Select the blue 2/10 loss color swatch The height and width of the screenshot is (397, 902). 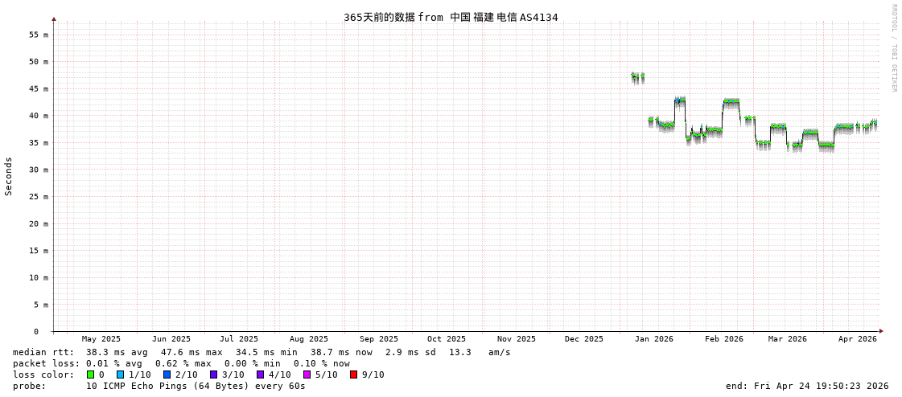point(167,374)
